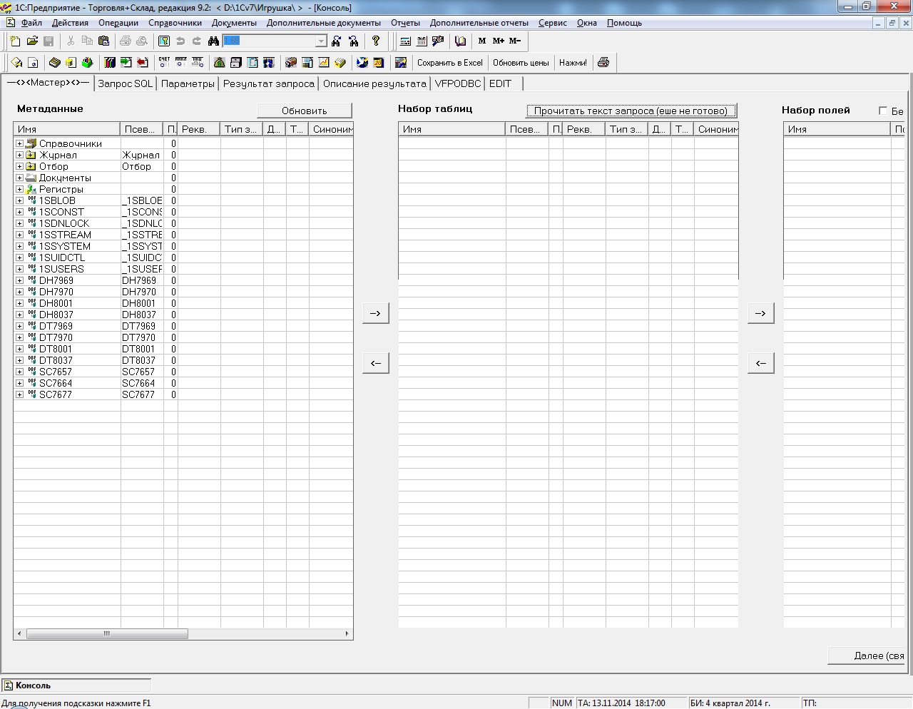Screen dimensions: 913x709
Task: Expand the Регистры tree node
Action: click(x=19, y=189)
